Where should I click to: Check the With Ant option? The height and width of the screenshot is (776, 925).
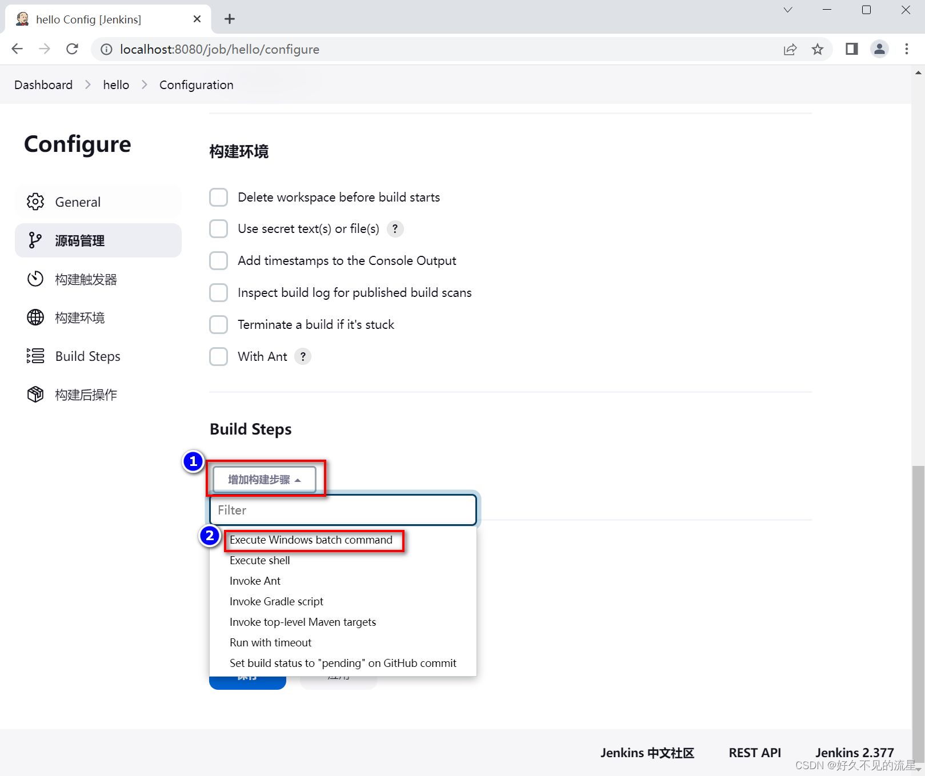[x=218, y=356]
